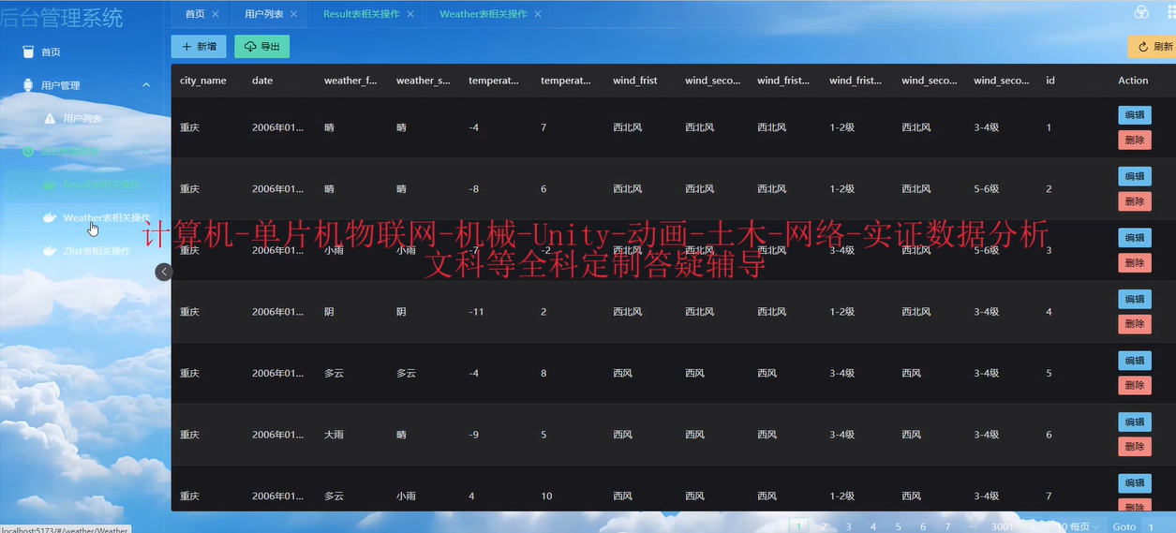This screenshot has width=1176, height=533.
Task: Click 编辑 for the row with id 3
Action: (1135, 237)
